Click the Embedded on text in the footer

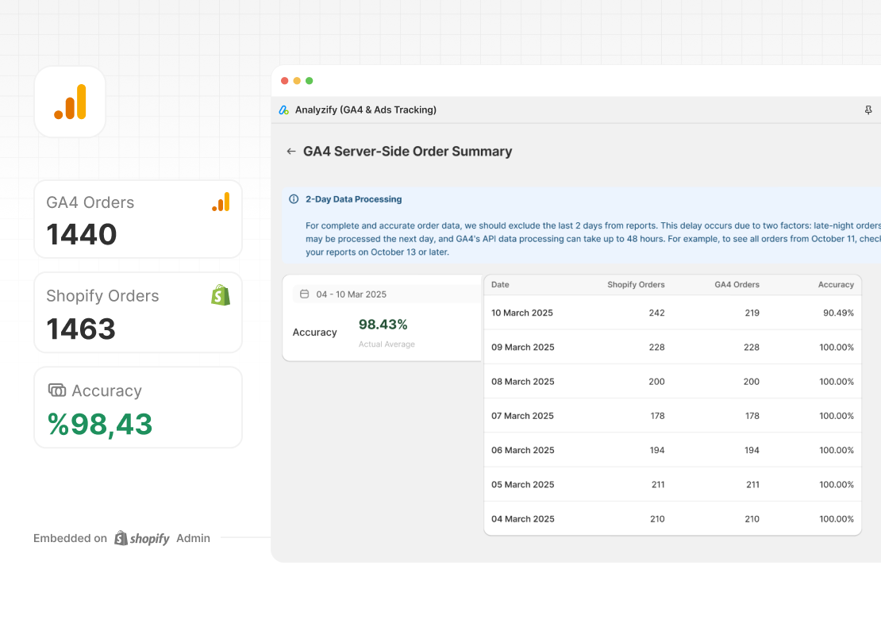[x=70, y=538]
